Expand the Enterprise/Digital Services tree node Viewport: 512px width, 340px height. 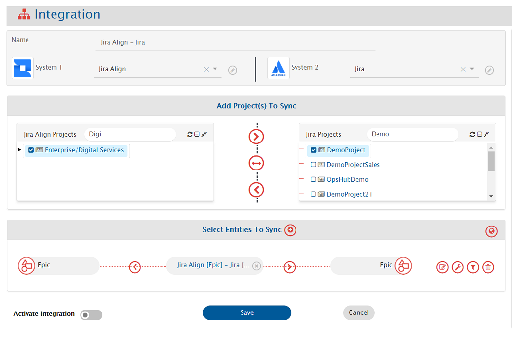click(19, 150)
